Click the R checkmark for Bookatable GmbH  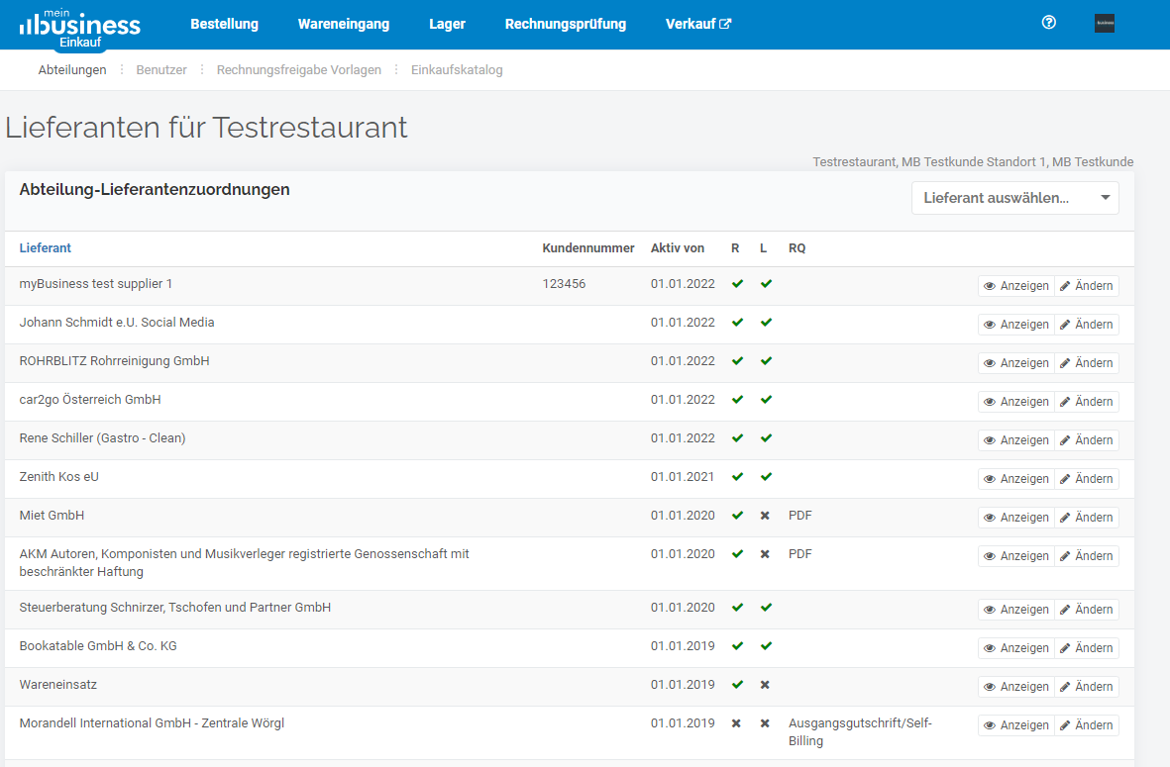coord(737,646)
